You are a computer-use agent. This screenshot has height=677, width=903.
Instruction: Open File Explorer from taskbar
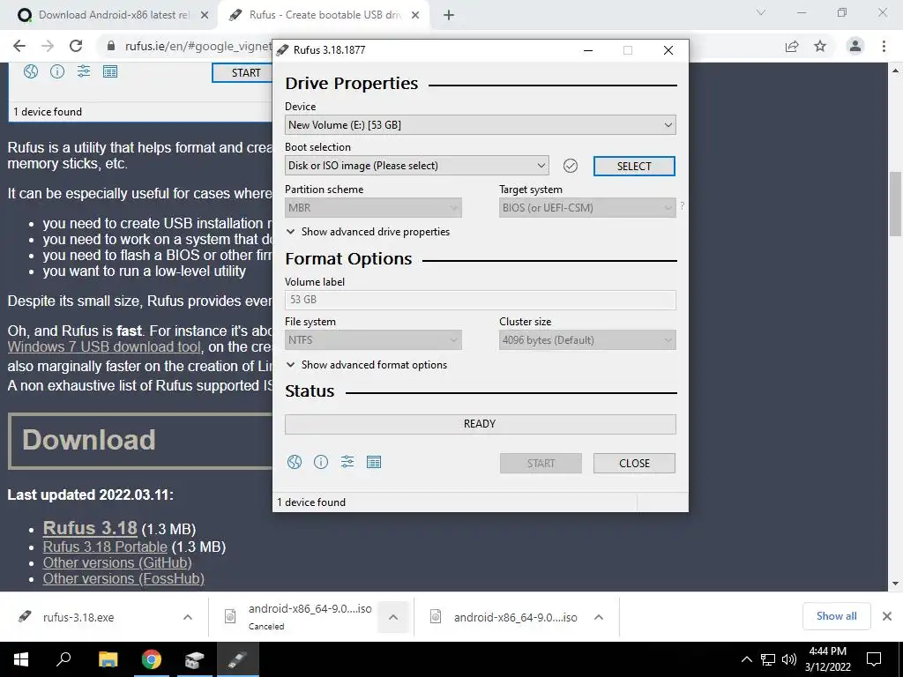coord(108,659)
